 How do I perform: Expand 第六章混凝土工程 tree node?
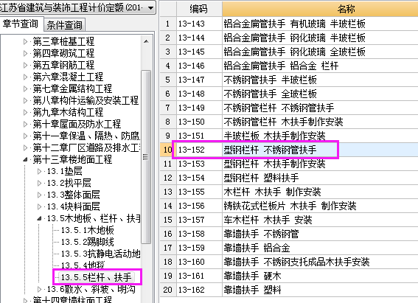[25, 77]
